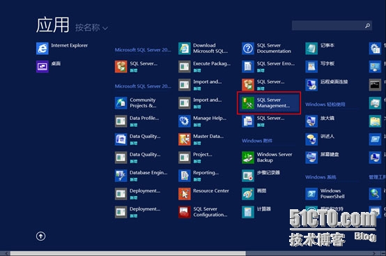Launch SQL Server Configuration app
Viewport: 386px width, 256px height.
click(203, 212)
